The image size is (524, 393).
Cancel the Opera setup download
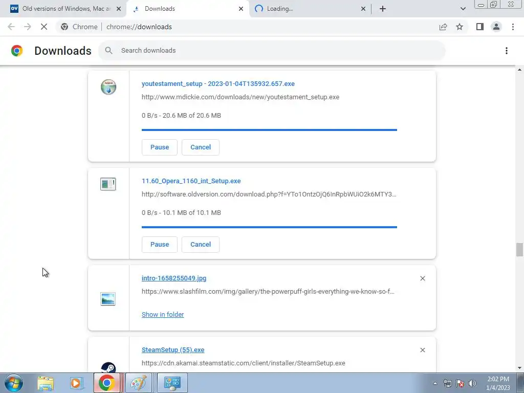(201, 245)
